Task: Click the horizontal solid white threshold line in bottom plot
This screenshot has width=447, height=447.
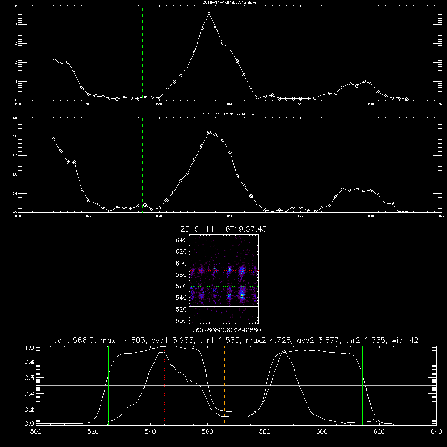Action: [236, 385]
